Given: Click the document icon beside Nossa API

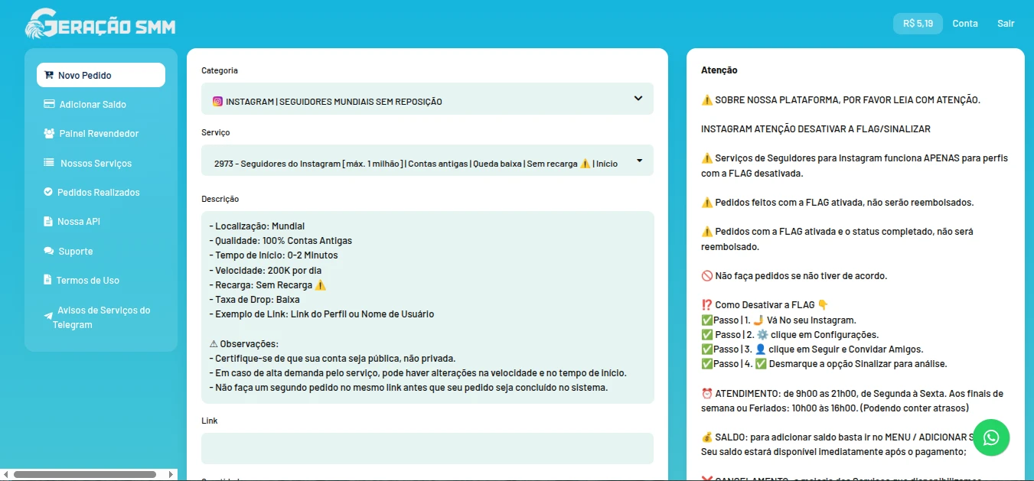Looking at the screenshot, I should [48, 221].
